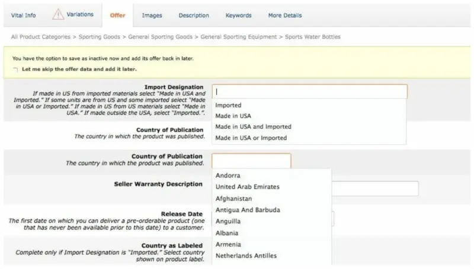This screenshot has width=474, height=269.
Task: Select 'Made in USA' option
Action: coord(233,116)
